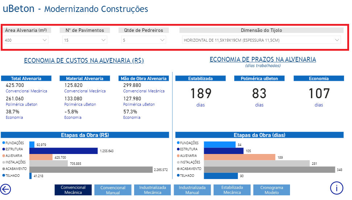Open the Estabilizada Mecânica tab
Screen dimensions: 352x200
[x=232, y=190]
